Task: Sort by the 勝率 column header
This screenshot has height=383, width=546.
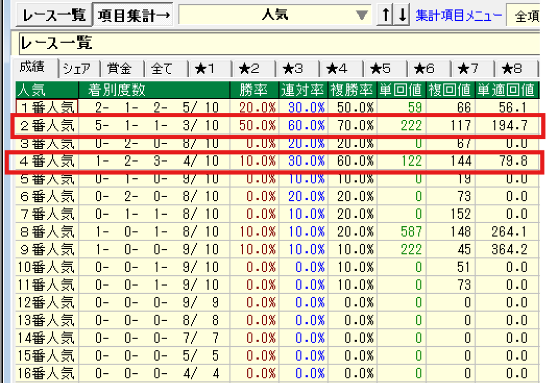Action: [254, 89]
